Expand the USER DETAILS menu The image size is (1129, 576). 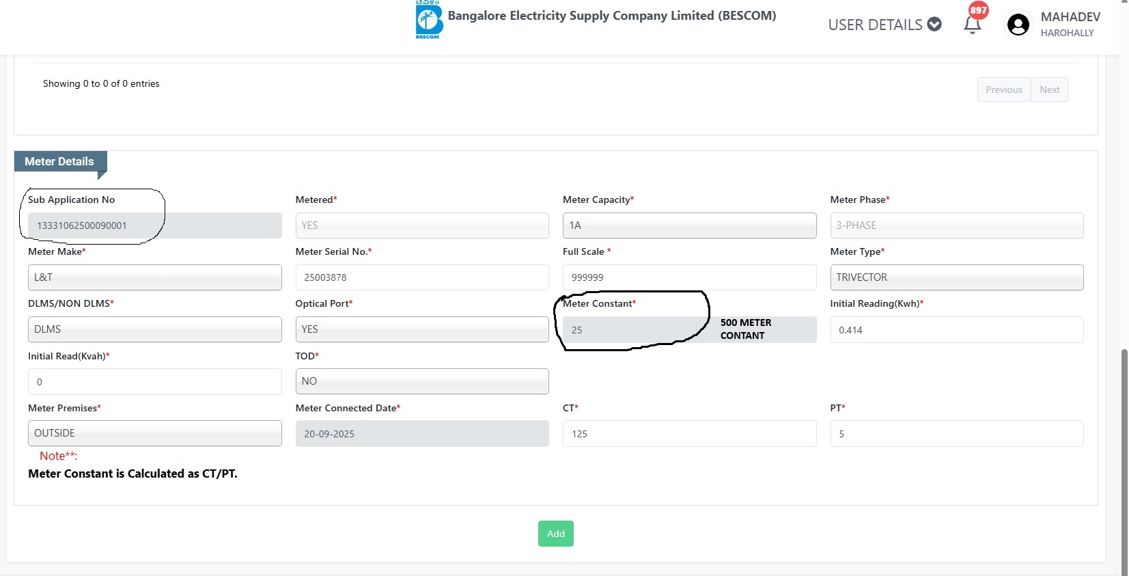pyautogui.click(x=884, y=25)
